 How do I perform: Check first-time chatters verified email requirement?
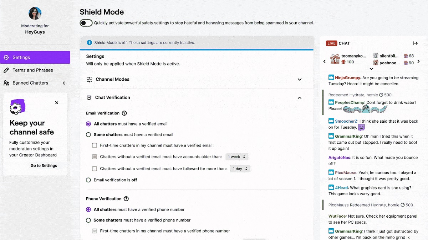tap(95, 145)
